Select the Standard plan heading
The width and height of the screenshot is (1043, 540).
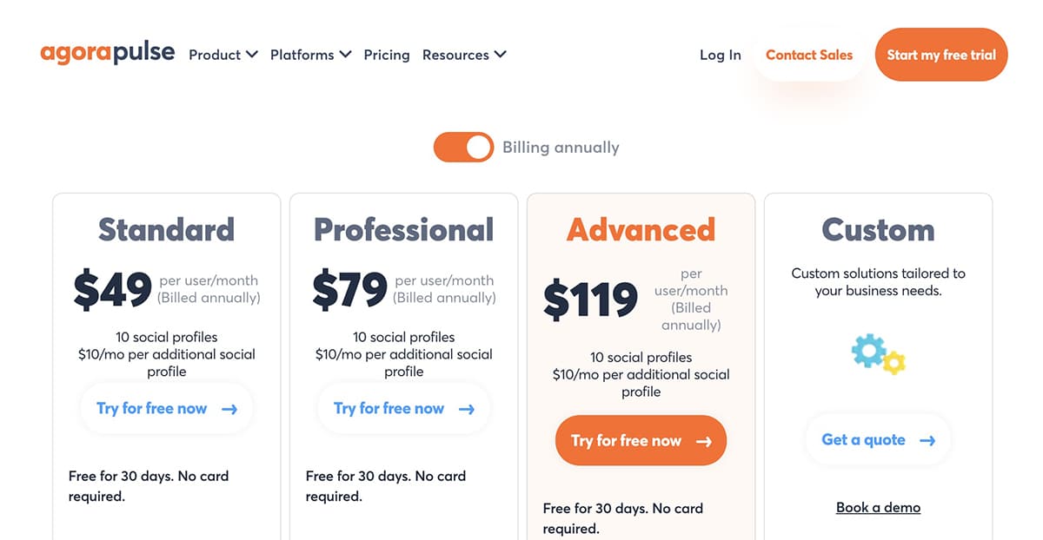(x=166, y=229)
